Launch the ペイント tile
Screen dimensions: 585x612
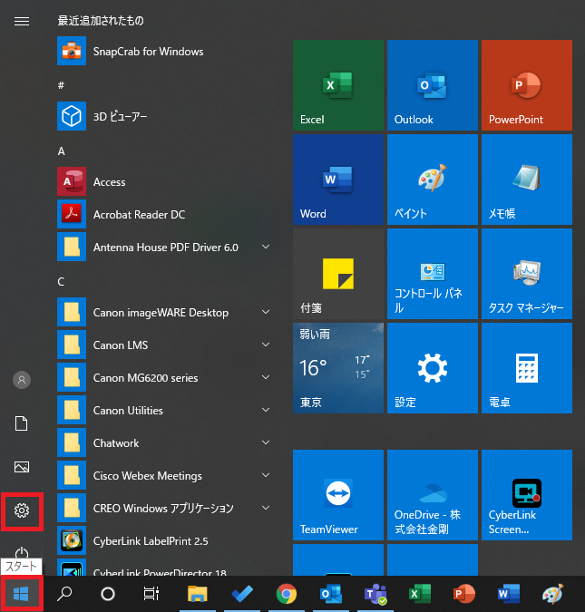[x=433, y=180]
